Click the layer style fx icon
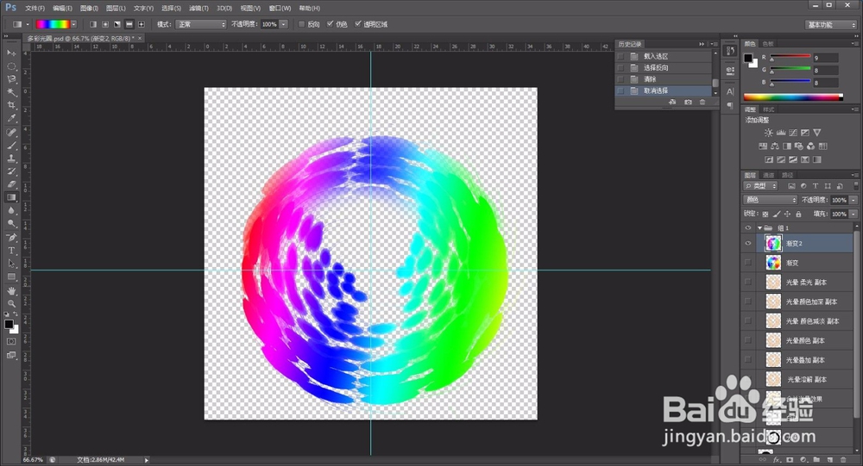863x466 pixels. point(776,459)
